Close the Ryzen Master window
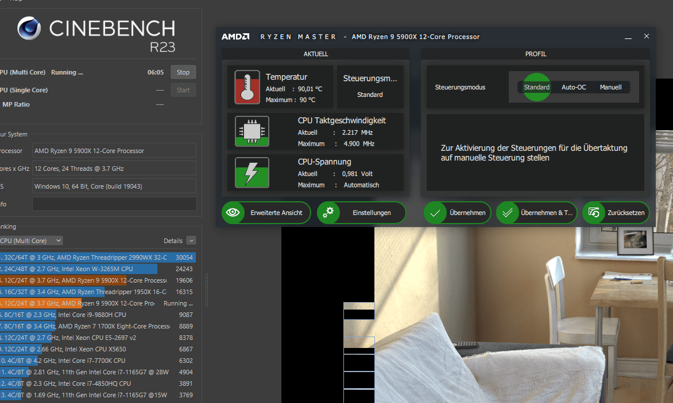The image size is (673, 403). coord(647,37)
